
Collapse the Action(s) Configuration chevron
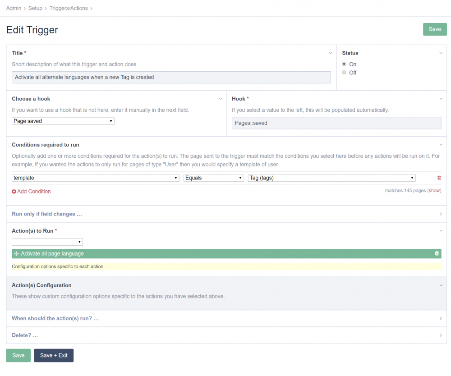point(441,285)
